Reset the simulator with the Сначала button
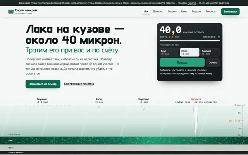This screenshot has height=155, width=248. 213,62
